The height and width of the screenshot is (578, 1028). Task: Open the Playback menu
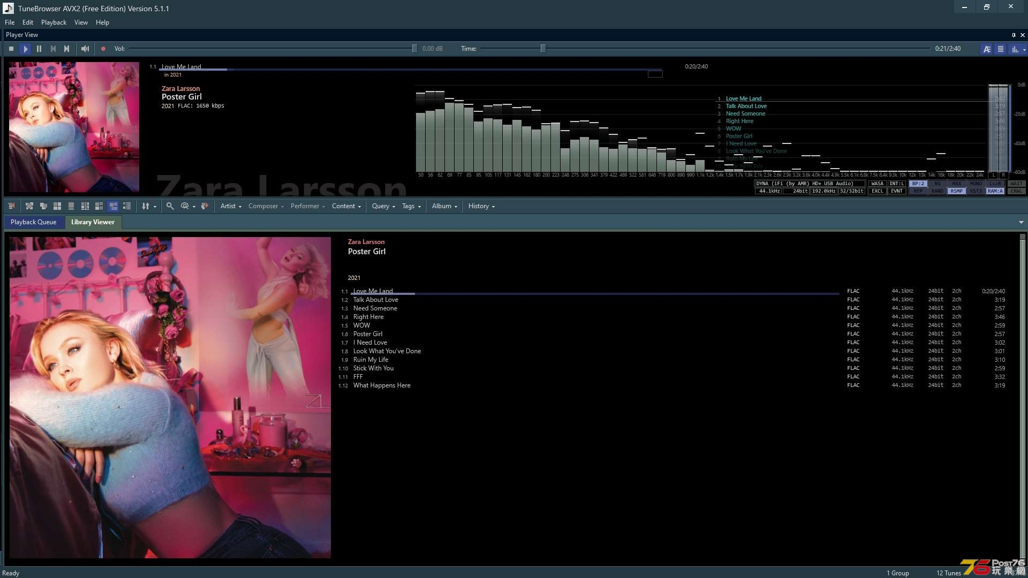point(54,22)
